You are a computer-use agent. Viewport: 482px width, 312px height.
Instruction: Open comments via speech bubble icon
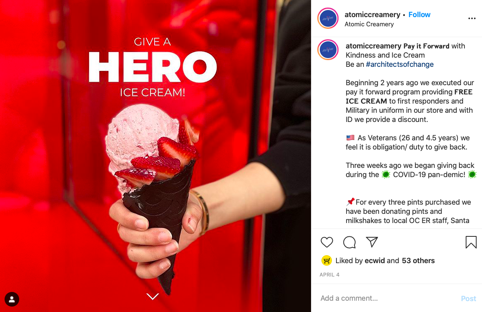[x=349, y=242]
